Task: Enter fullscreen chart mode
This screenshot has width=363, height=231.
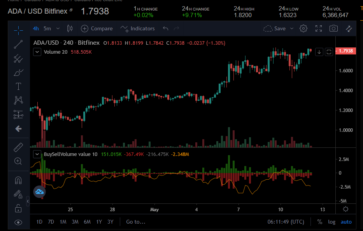Action: point(319,28)
